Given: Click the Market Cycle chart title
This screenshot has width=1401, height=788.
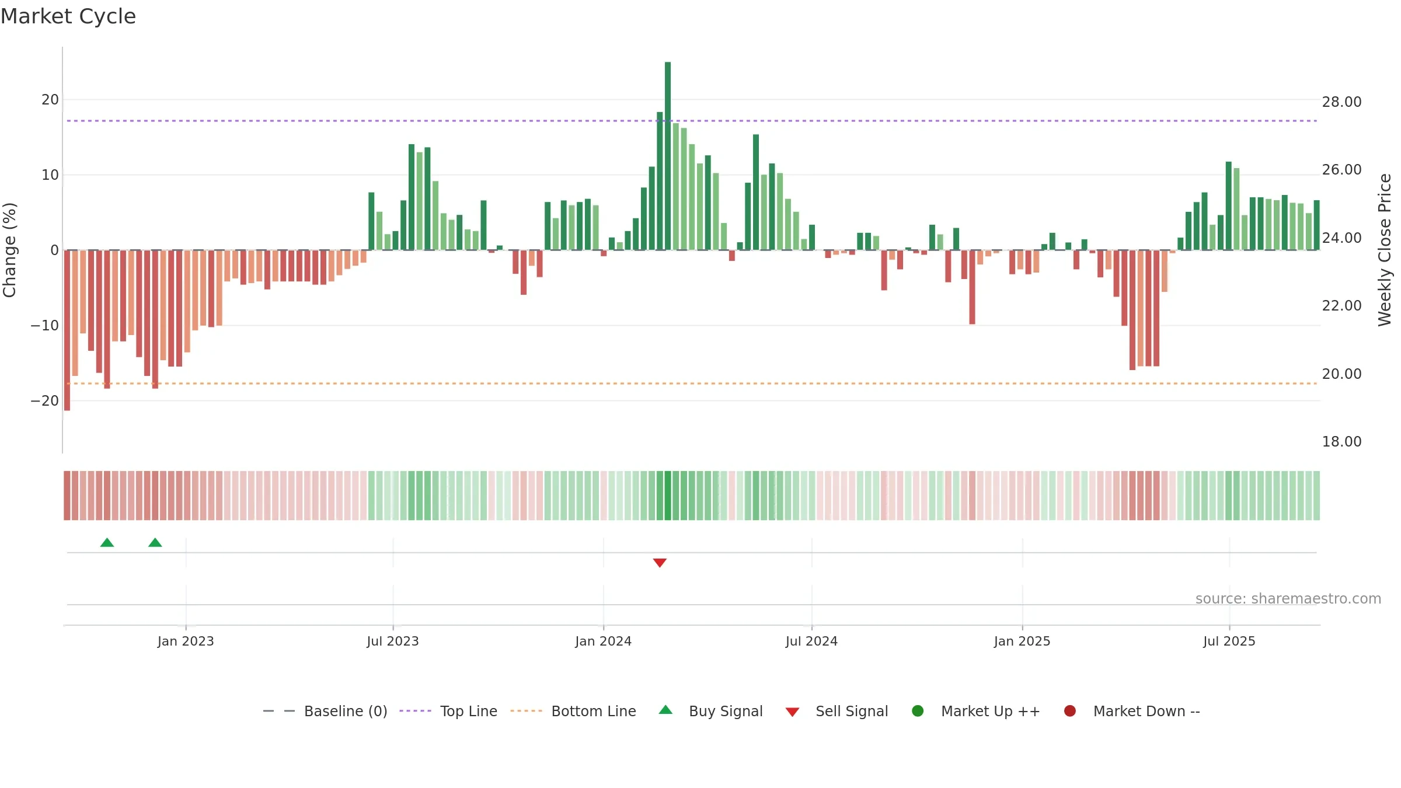Looking at the screenshot, I should click(68, 16).
